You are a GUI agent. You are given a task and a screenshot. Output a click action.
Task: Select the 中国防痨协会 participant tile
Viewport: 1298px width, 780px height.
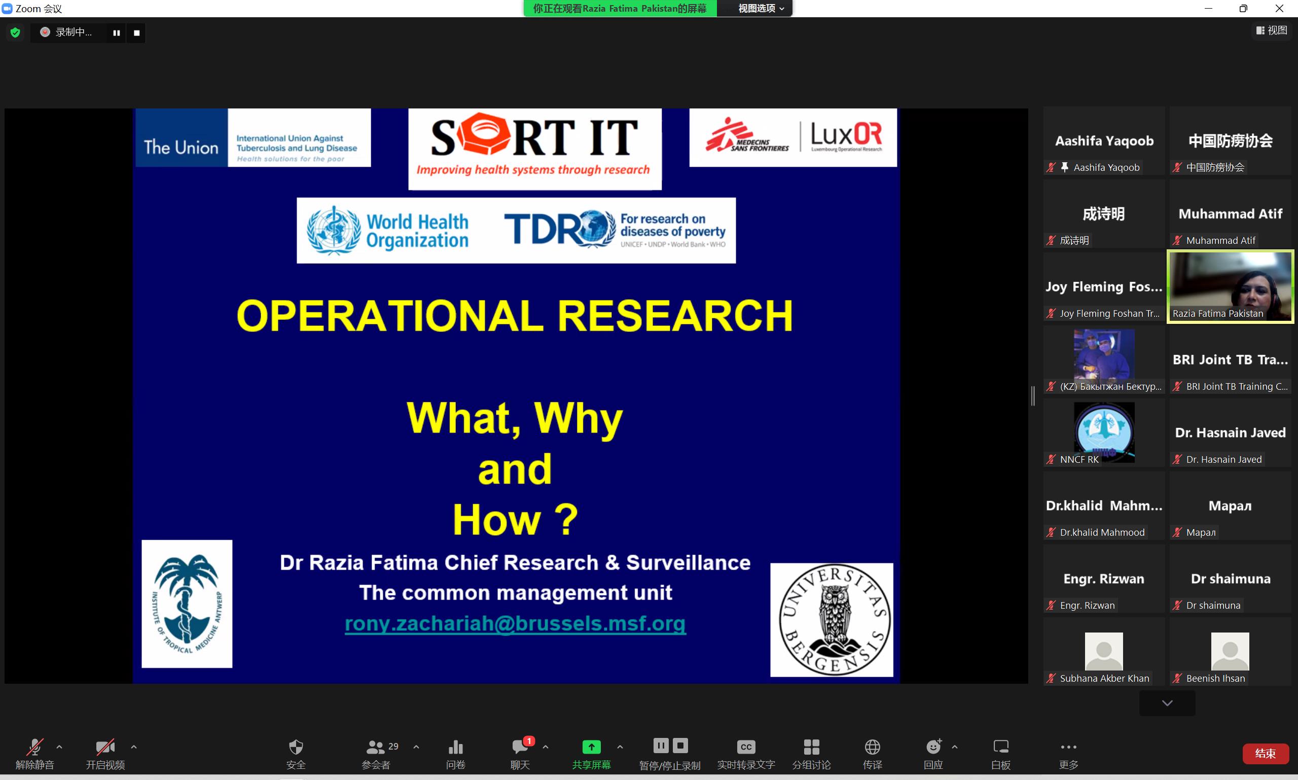[1230, 141]
